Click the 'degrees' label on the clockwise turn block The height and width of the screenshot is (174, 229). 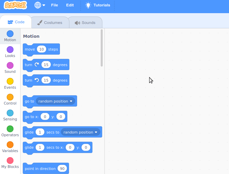pos(60,65)
